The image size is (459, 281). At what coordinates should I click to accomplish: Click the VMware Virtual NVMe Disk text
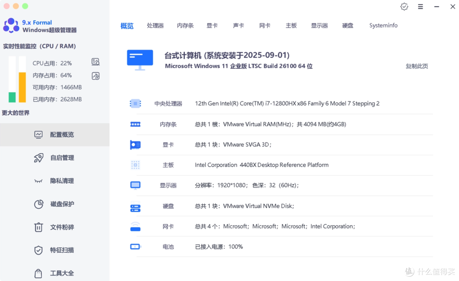[244, 206]
